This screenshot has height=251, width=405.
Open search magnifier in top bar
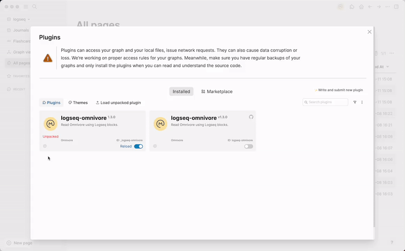pyautogui.click(x=34, y=7)
